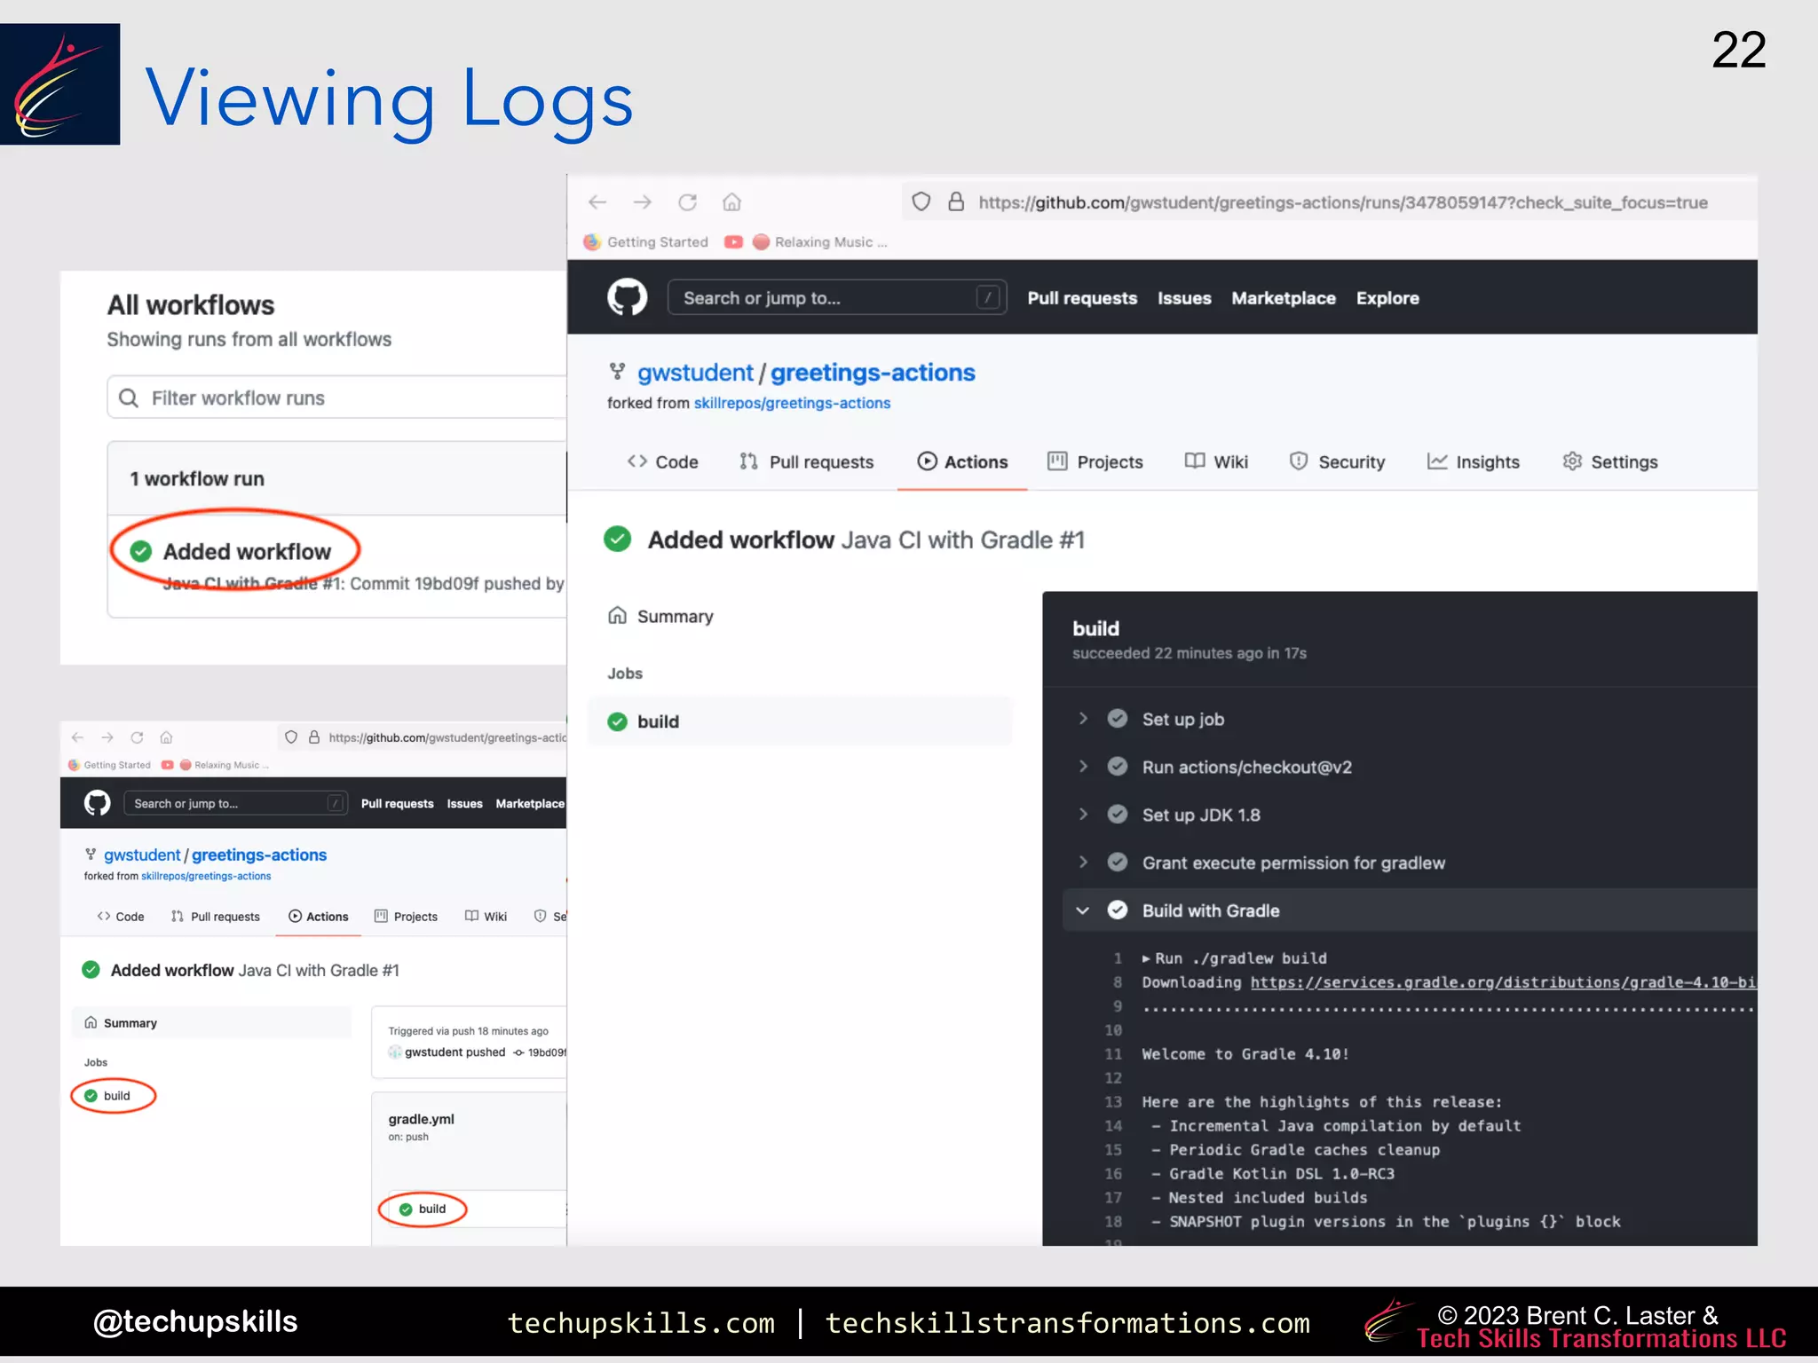The image size is (1818, 1363).
Task: Click the shield icon beside the URL
Action: (921, 202)
